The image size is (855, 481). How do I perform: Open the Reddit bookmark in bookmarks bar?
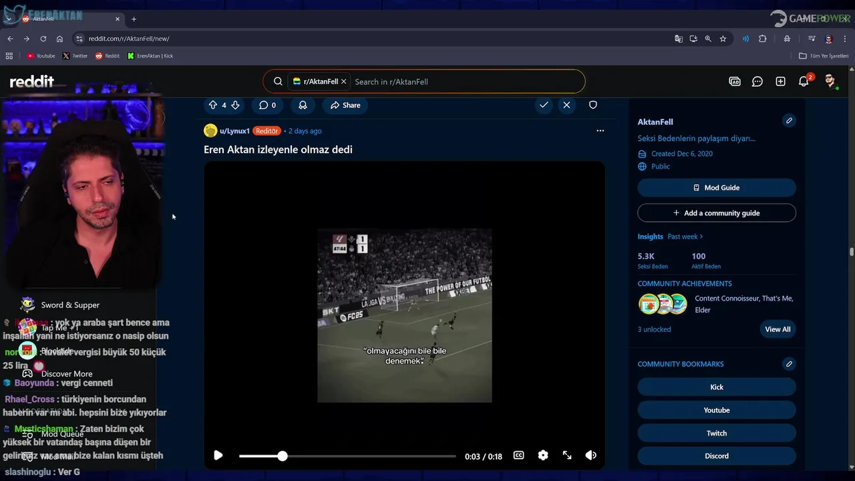(107, 56)
